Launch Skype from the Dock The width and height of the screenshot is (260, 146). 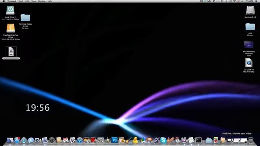click(163, 140)
